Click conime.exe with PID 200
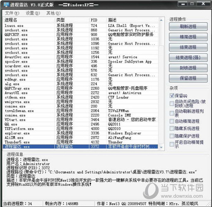The image size is (212, 207). pos(81,106)
